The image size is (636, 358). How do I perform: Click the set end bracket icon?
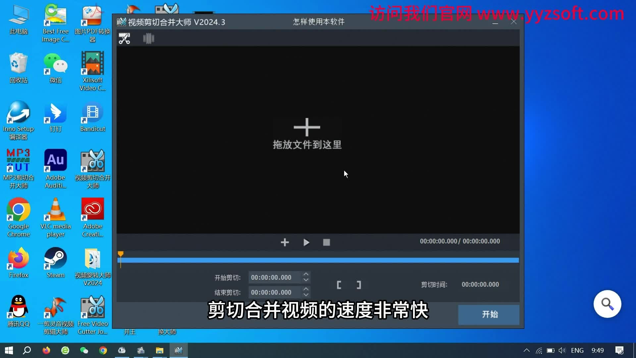click(359, 285)
